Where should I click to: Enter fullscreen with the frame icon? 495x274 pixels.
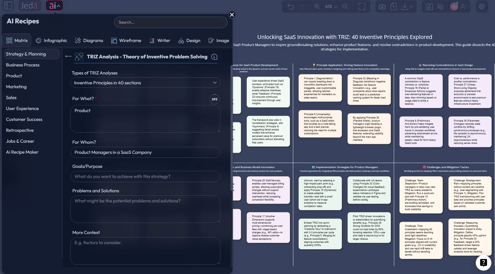pyautogui.click(x=362, y=6)
